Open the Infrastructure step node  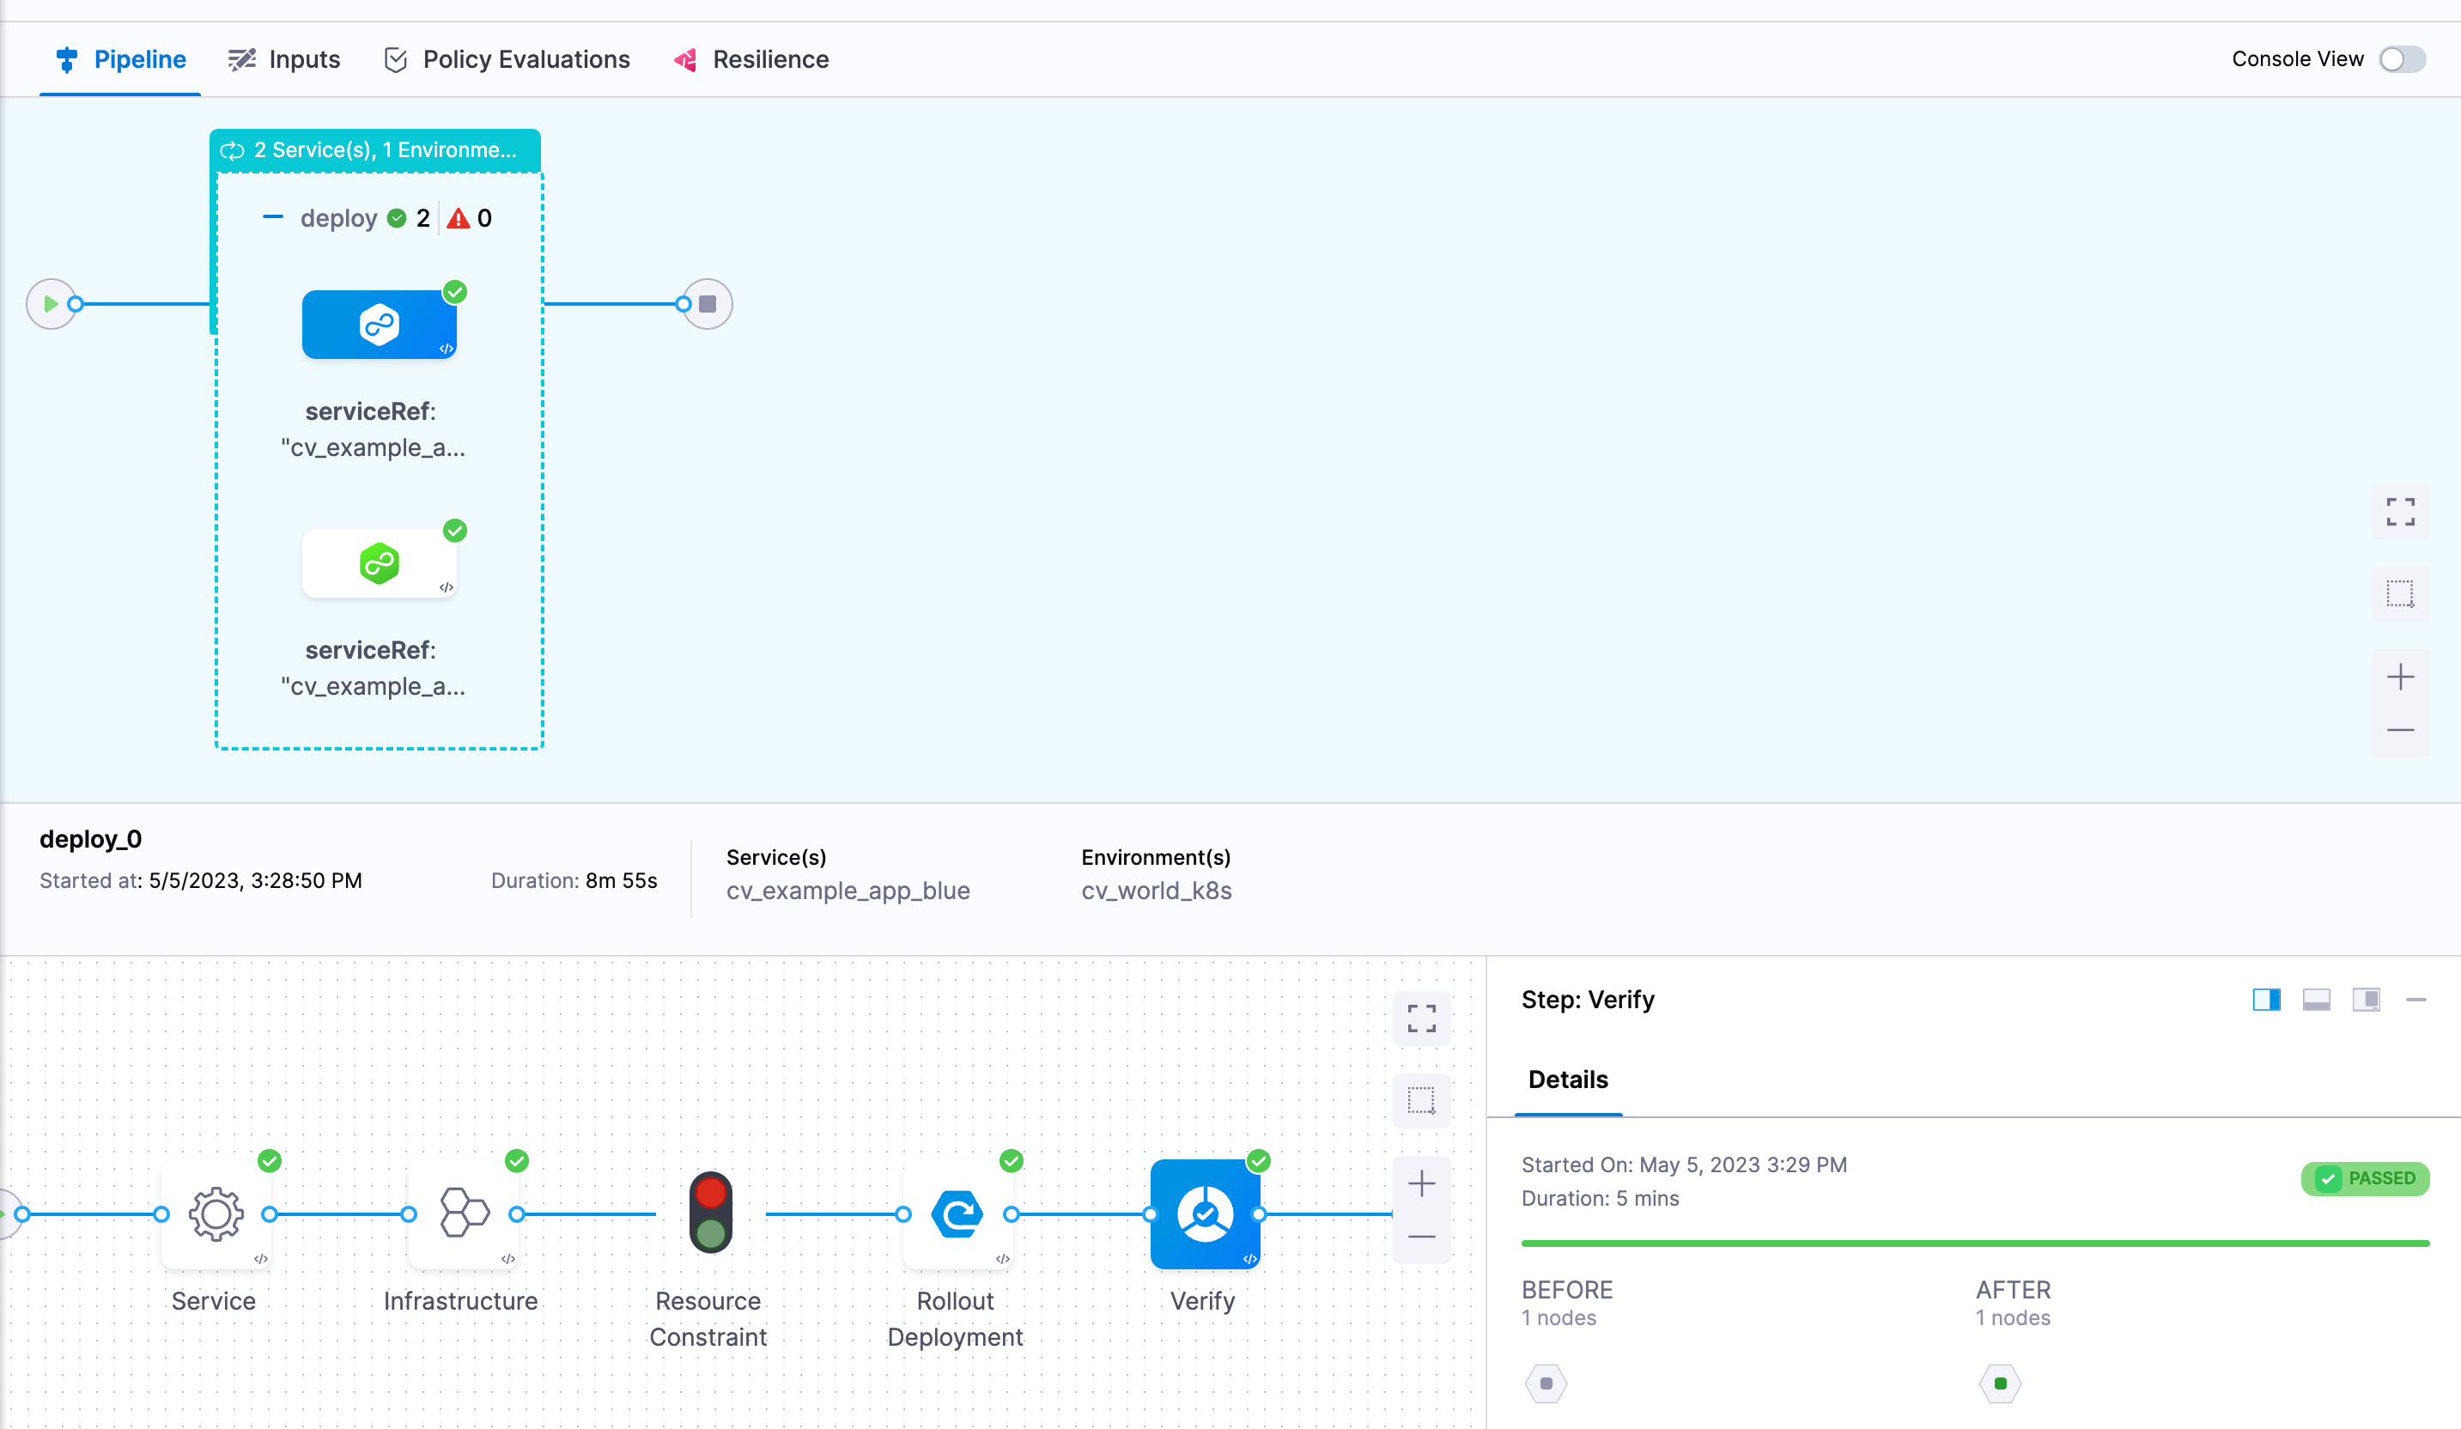(463, 1214)
